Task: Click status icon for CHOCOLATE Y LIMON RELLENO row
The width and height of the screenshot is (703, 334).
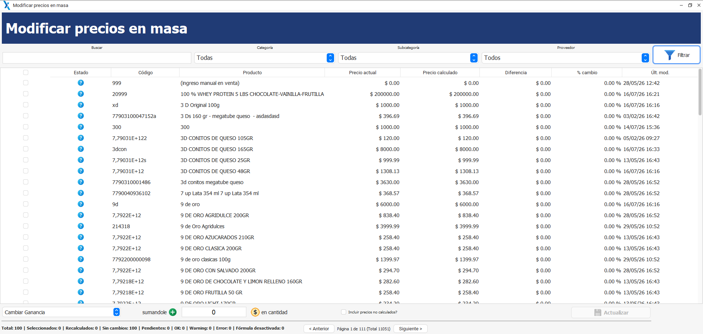Action: pos(81,281)
